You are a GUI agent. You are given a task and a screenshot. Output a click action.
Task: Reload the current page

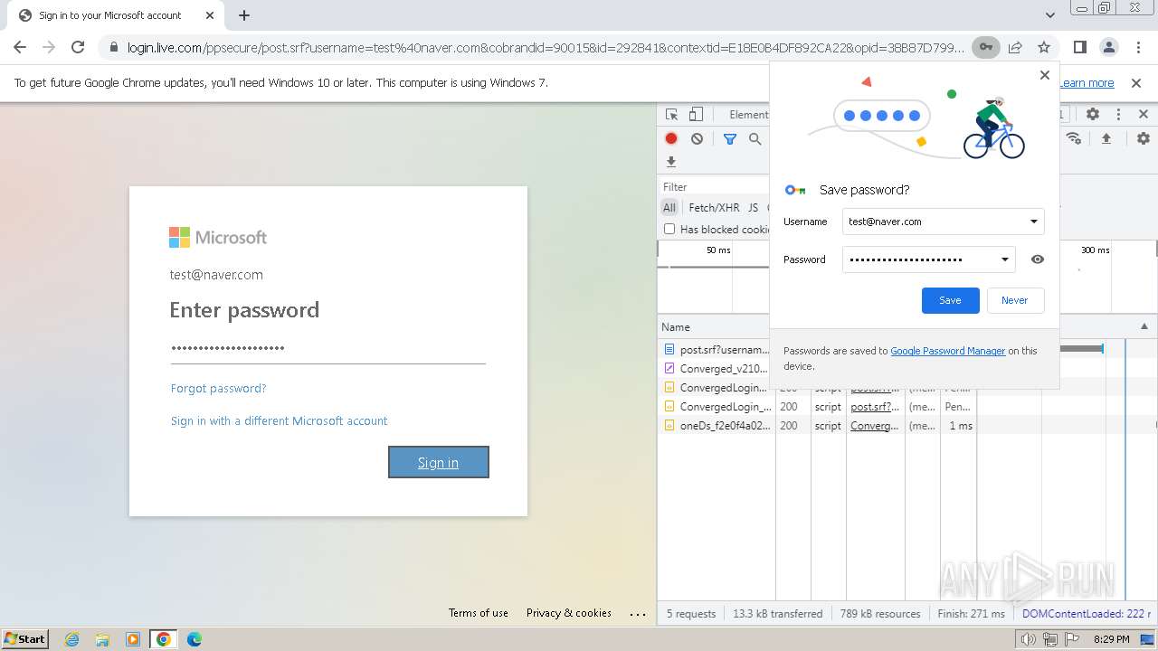(78, 47)
